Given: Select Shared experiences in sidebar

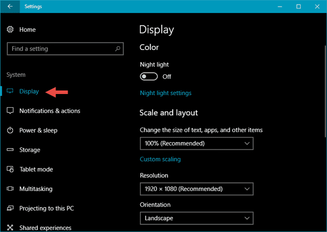Looking at the screenshot, I should point(45,227).
